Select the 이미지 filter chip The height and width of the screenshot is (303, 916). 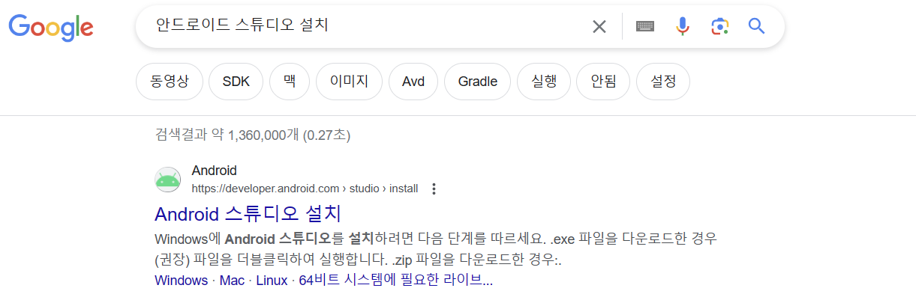coord(350,82)
